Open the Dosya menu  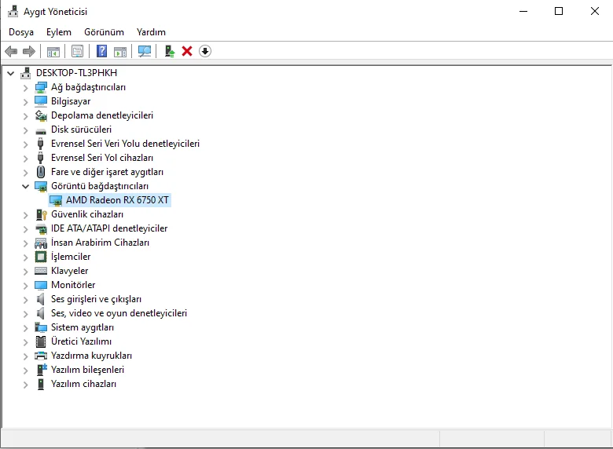click(21, 32)
